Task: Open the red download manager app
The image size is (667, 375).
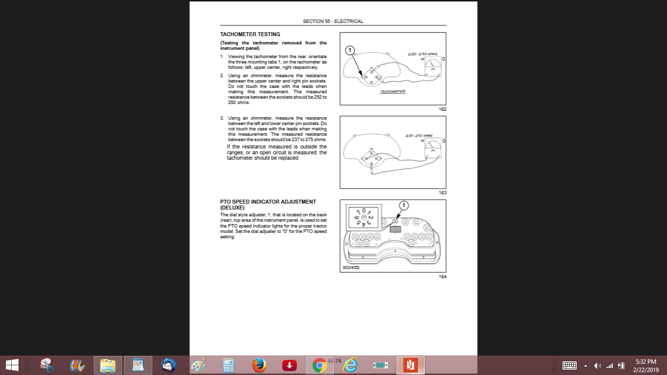Action: point(290,365)
